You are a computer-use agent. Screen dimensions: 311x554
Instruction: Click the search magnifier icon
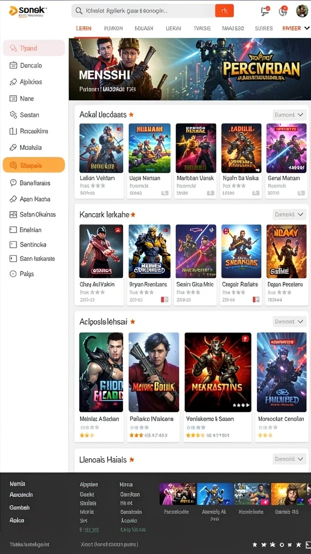click(x=79, y=11)
